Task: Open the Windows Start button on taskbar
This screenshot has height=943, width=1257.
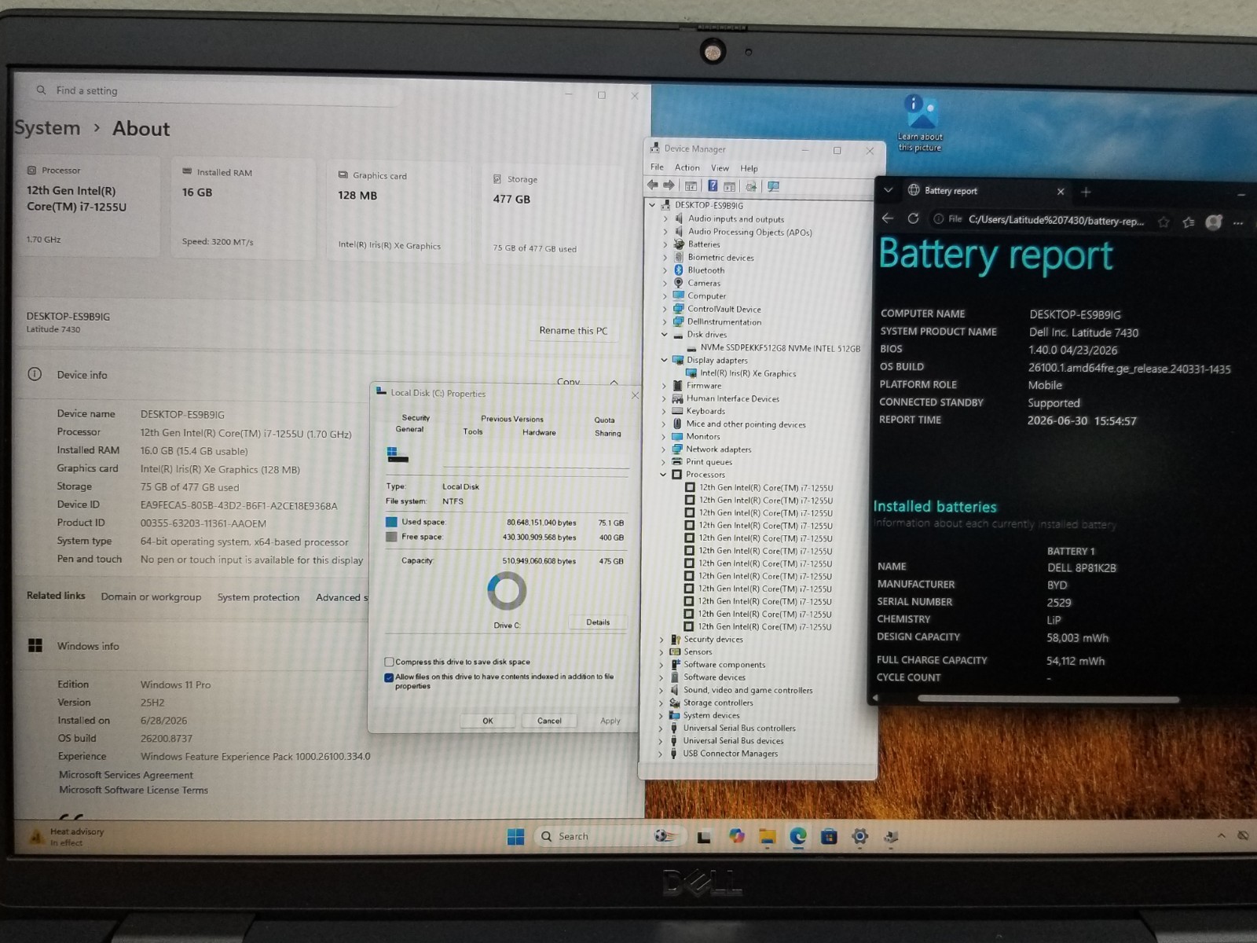Action: point(515,837)
